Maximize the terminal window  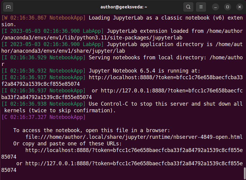pos(227,7)
